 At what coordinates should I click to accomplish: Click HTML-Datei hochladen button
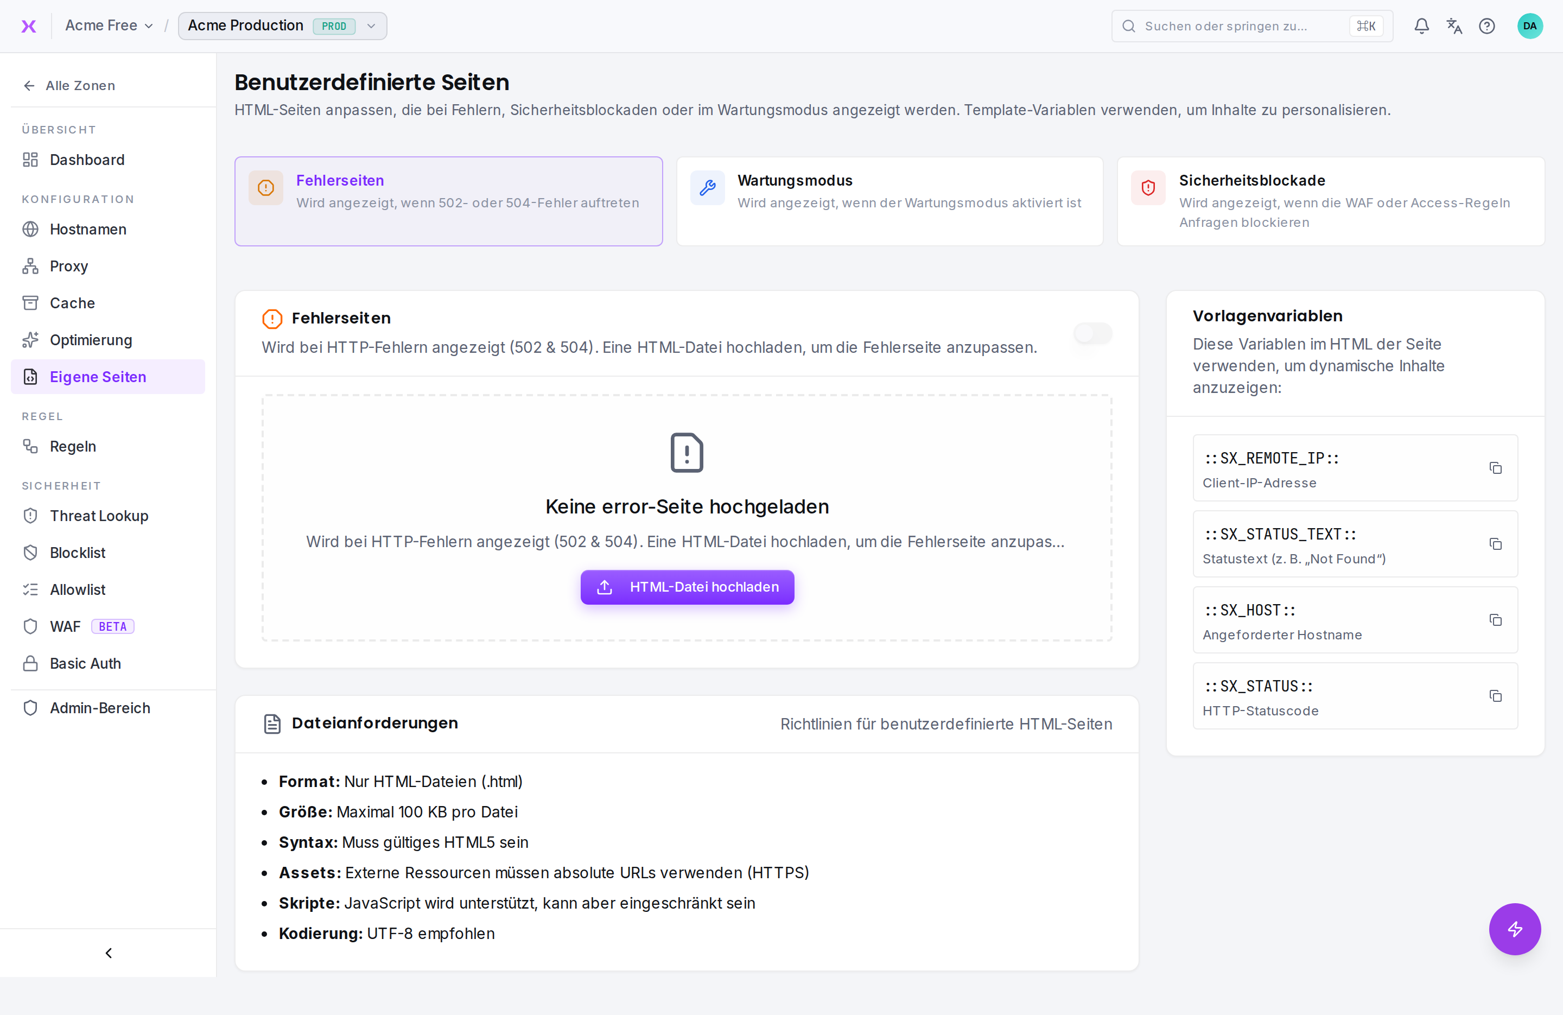point(687,587)
